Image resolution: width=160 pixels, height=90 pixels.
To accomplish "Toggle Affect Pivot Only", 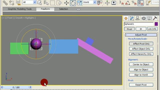I will (x=141, y=44).
